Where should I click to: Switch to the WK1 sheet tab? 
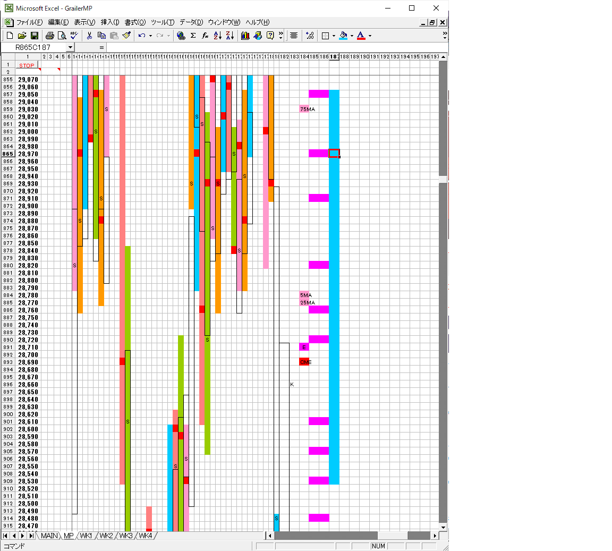(86, 536)
